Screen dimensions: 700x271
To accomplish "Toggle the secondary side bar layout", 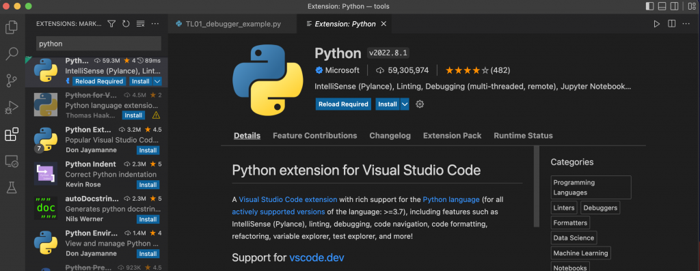I will pos(675,6).
